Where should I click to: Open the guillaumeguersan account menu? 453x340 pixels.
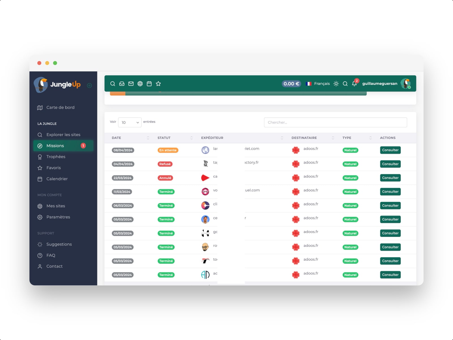tap(380, 84)
